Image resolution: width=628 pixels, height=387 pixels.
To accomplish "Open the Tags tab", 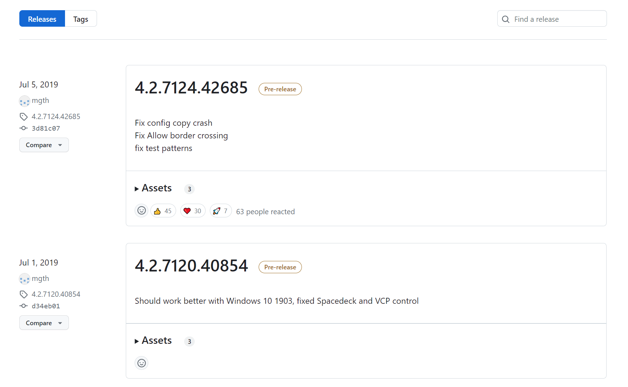I will pyautogui.click(x=81, y=19).
